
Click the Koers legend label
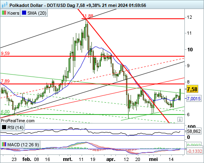click(x=13, y=13)
